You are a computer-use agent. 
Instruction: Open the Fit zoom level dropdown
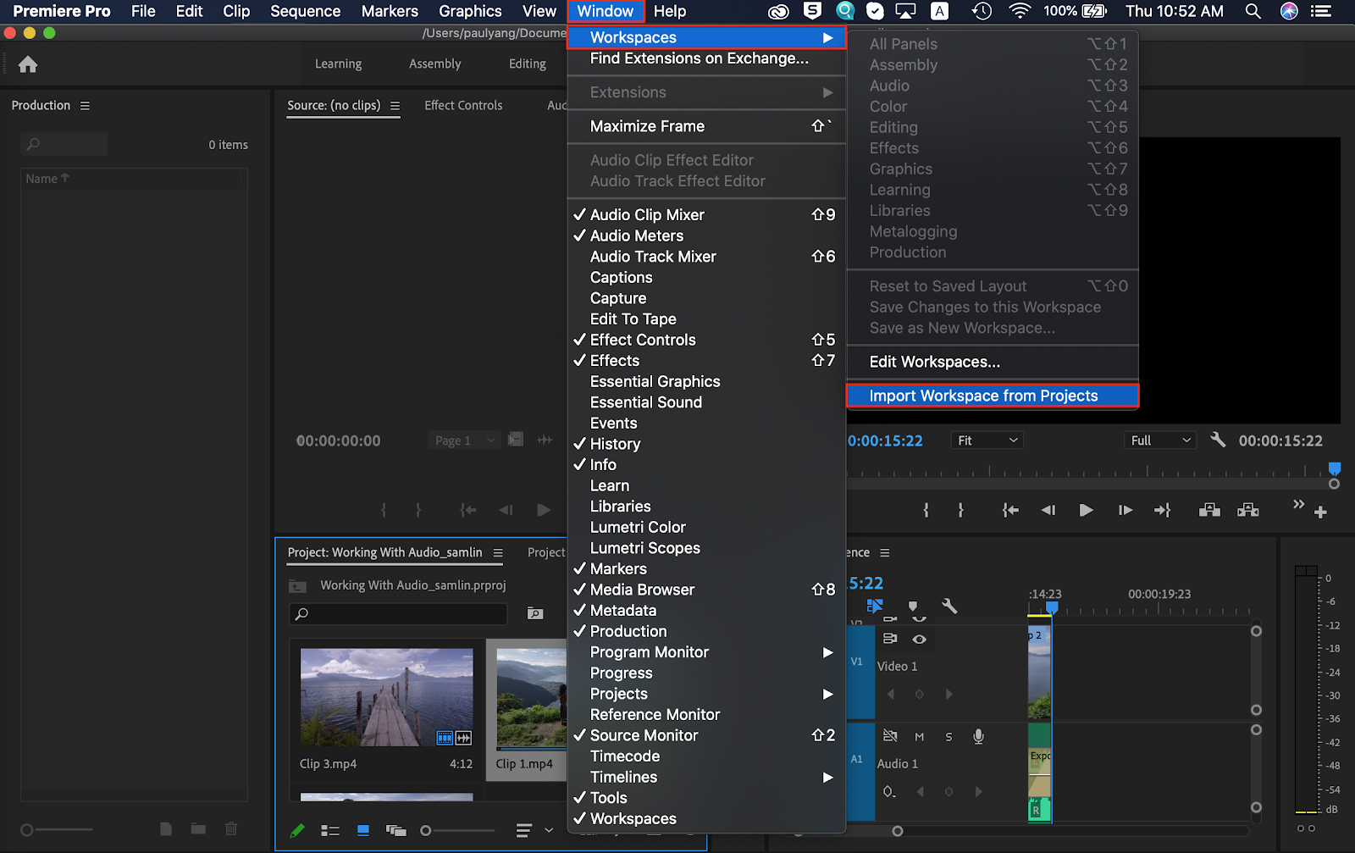[x=987, y=440]
